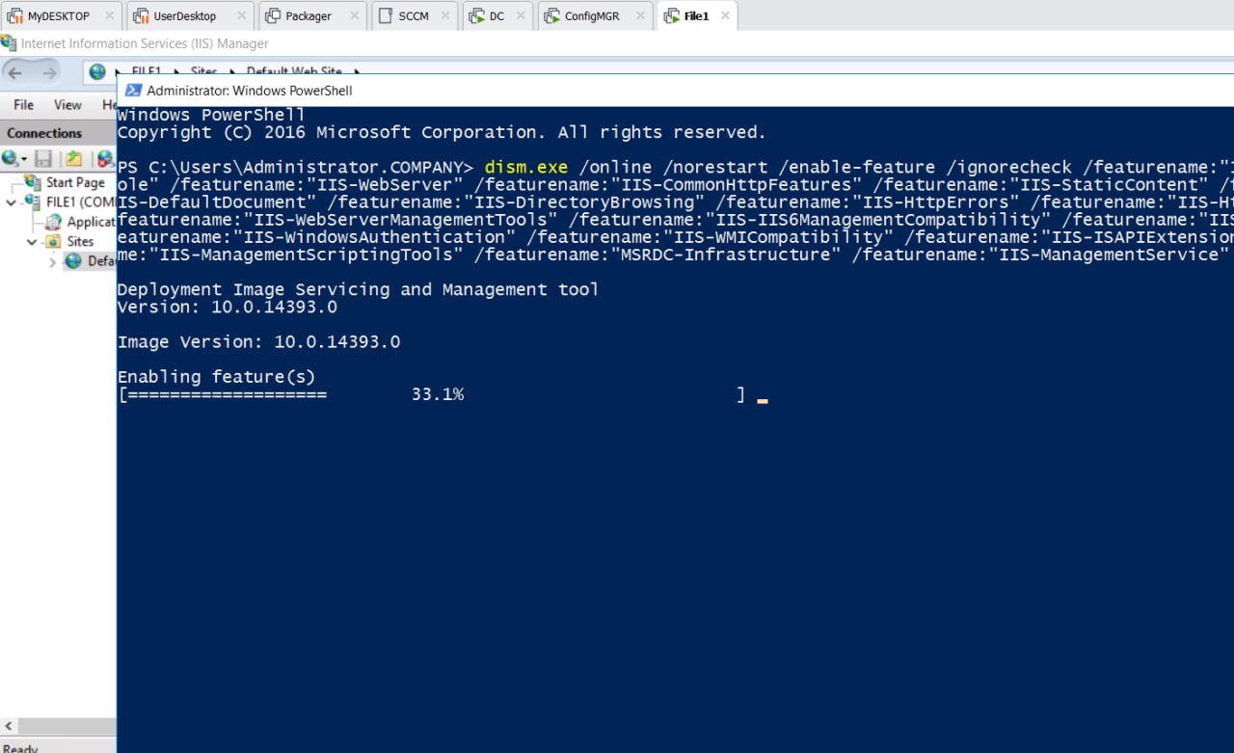Click the FILE1 server icon
The image size is (1234, 753).
[x=33, y=202]
